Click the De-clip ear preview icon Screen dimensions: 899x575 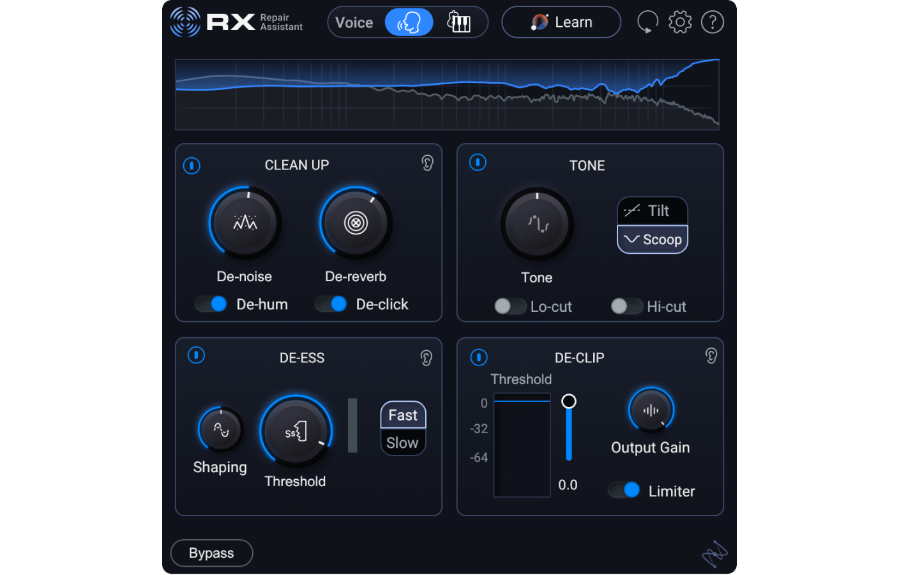tap(711, 356)
